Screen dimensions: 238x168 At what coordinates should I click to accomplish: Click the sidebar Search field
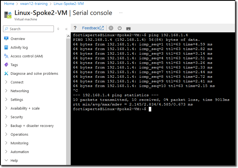tap(28, 29)
